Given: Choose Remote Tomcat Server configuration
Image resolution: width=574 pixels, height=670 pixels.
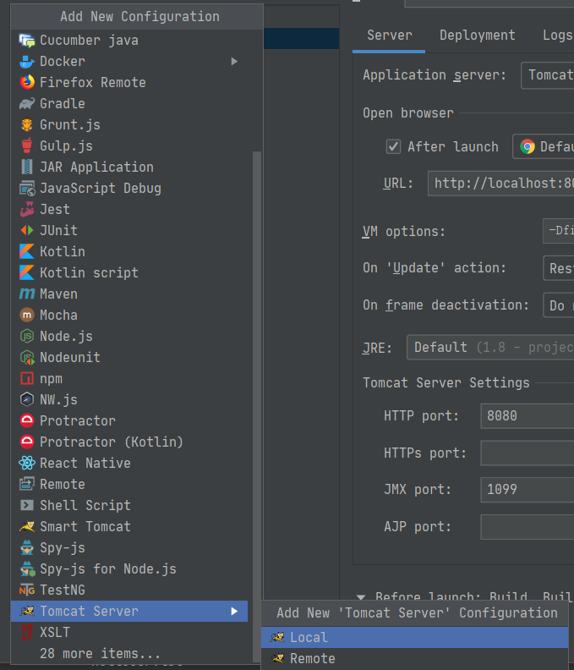Looking at the screenshot, I should 415,659.
